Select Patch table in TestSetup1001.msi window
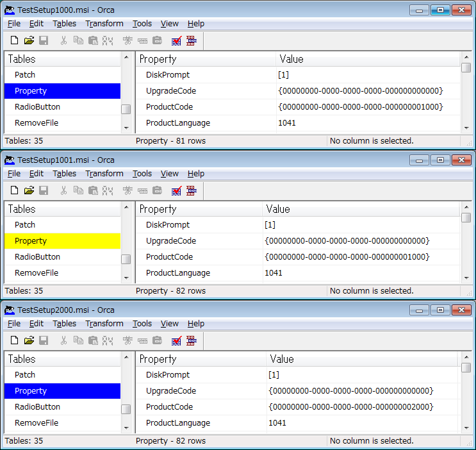476x450 pixels. pos(25,225)
